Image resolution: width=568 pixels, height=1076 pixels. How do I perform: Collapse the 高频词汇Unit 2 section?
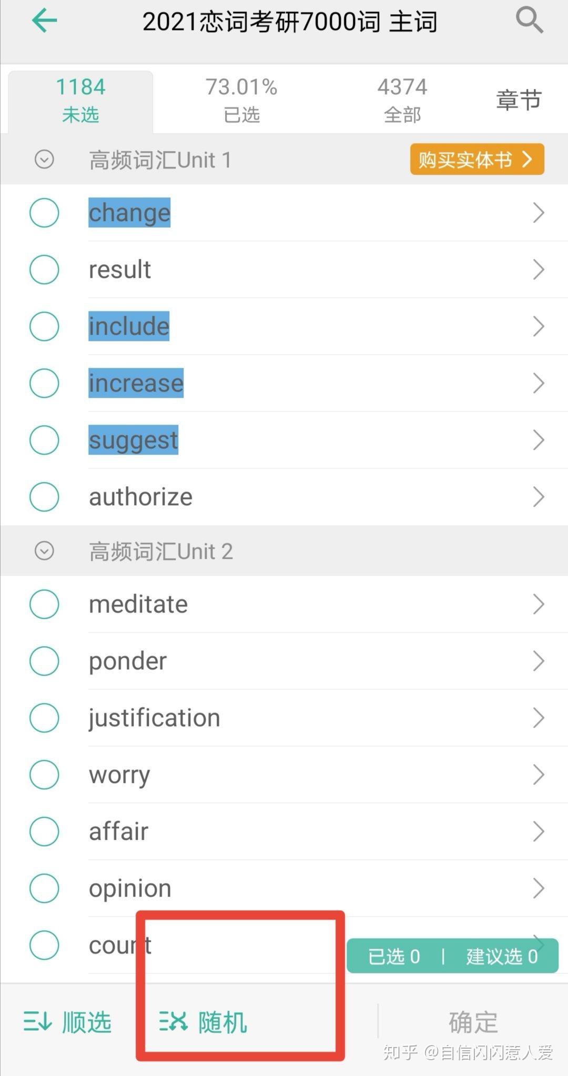pyautogui.click(x=44, y=551)
